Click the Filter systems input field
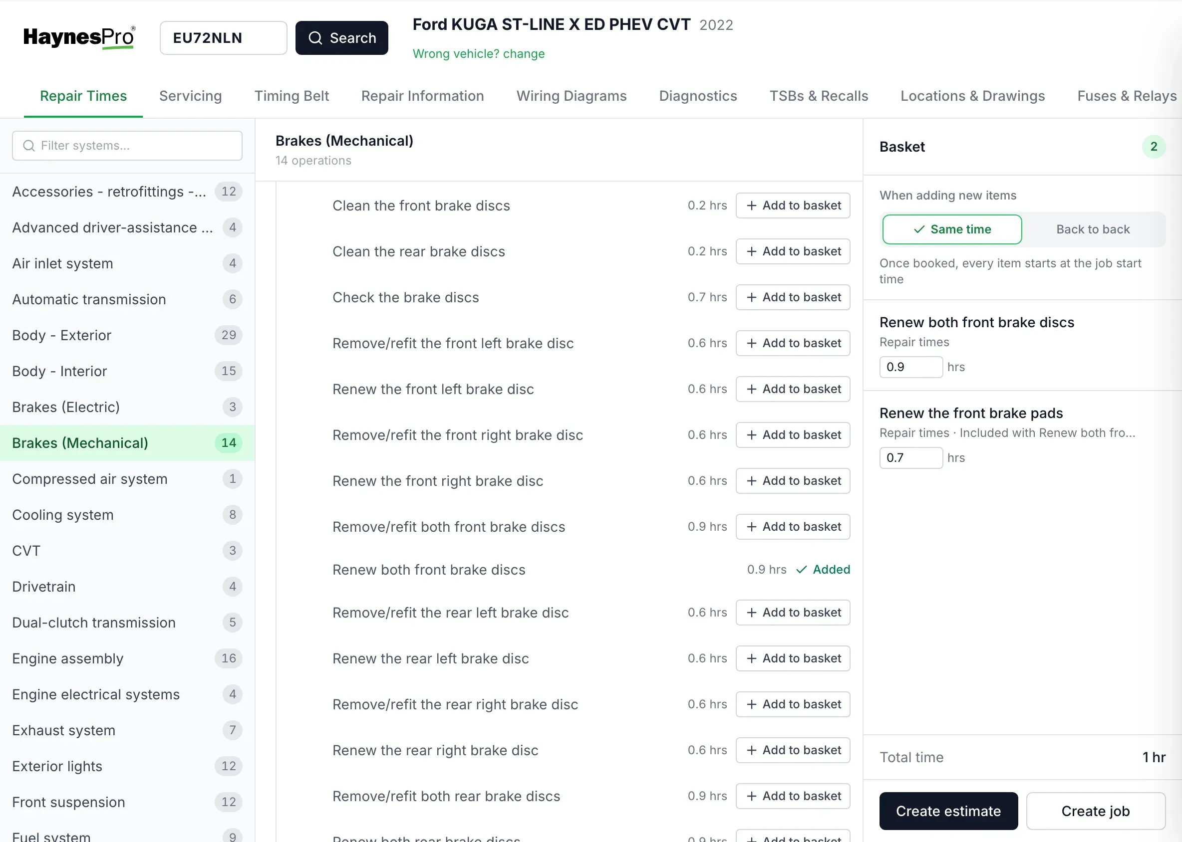The image size is (1182, 842). [127, 146]
